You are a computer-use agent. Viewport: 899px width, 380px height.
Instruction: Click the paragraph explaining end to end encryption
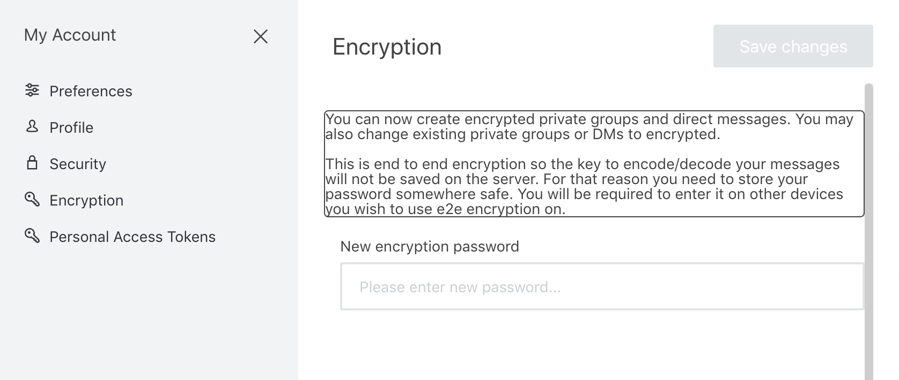(585, 186)
